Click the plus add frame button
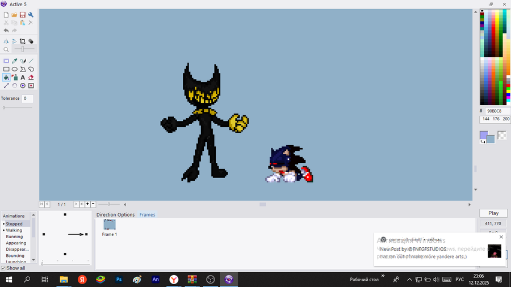This screenshot has width=511, height=287. (x=87, y=204)
